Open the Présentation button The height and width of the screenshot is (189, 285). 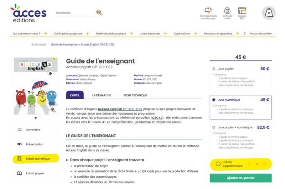(x=36, y=144)
